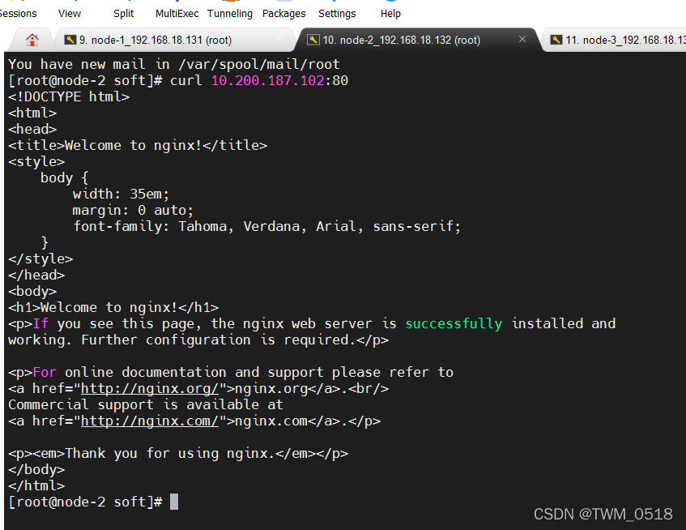
Task: Click the http://nginx.org/ link in terminal
Action: (x=150, y=388)
